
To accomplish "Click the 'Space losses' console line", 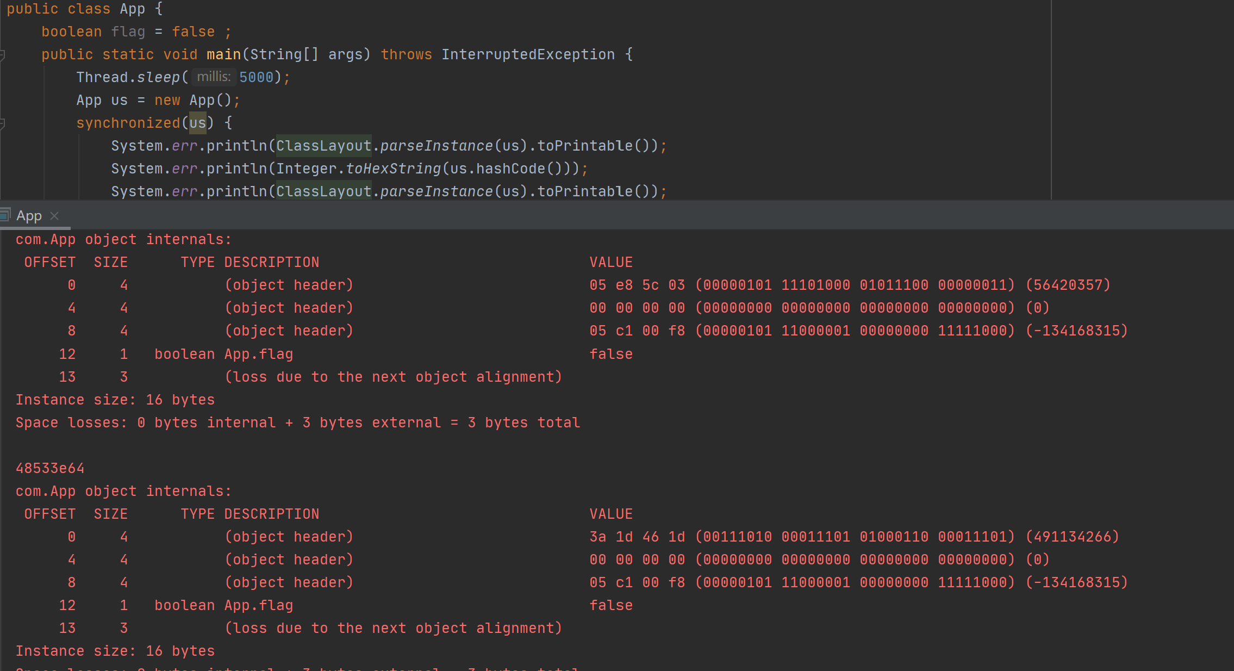I will [x=297, y=423].
